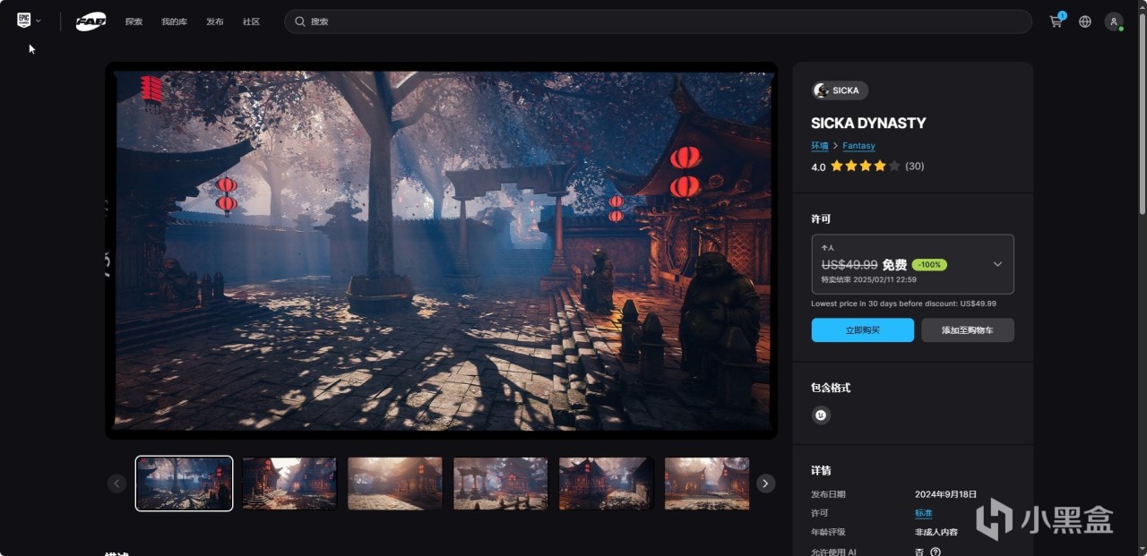This screenshot has width=1147, height=556.
Task: Open the 标准 license link
Action: point(923,514)
